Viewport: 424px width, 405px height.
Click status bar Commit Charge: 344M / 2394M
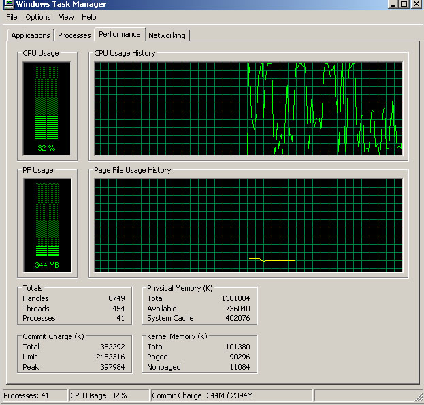point(231,395)
